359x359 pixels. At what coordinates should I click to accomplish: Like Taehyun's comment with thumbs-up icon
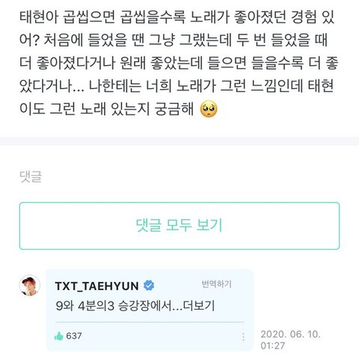(59, 337)
